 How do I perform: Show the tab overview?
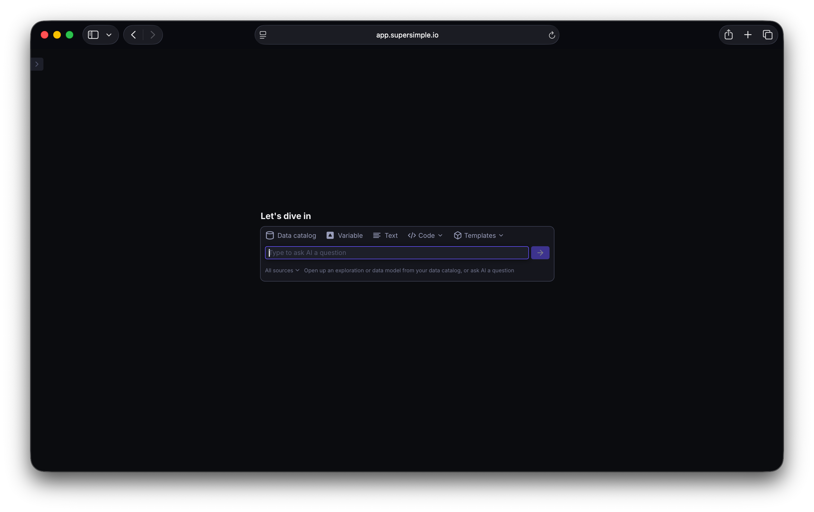[x=767, y=35]
